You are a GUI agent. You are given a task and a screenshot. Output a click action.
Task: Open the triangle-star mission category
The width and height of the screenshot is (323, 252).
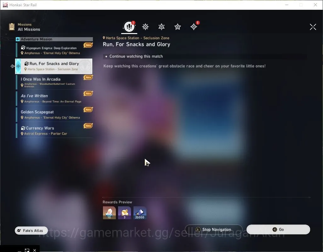point(161,27)
